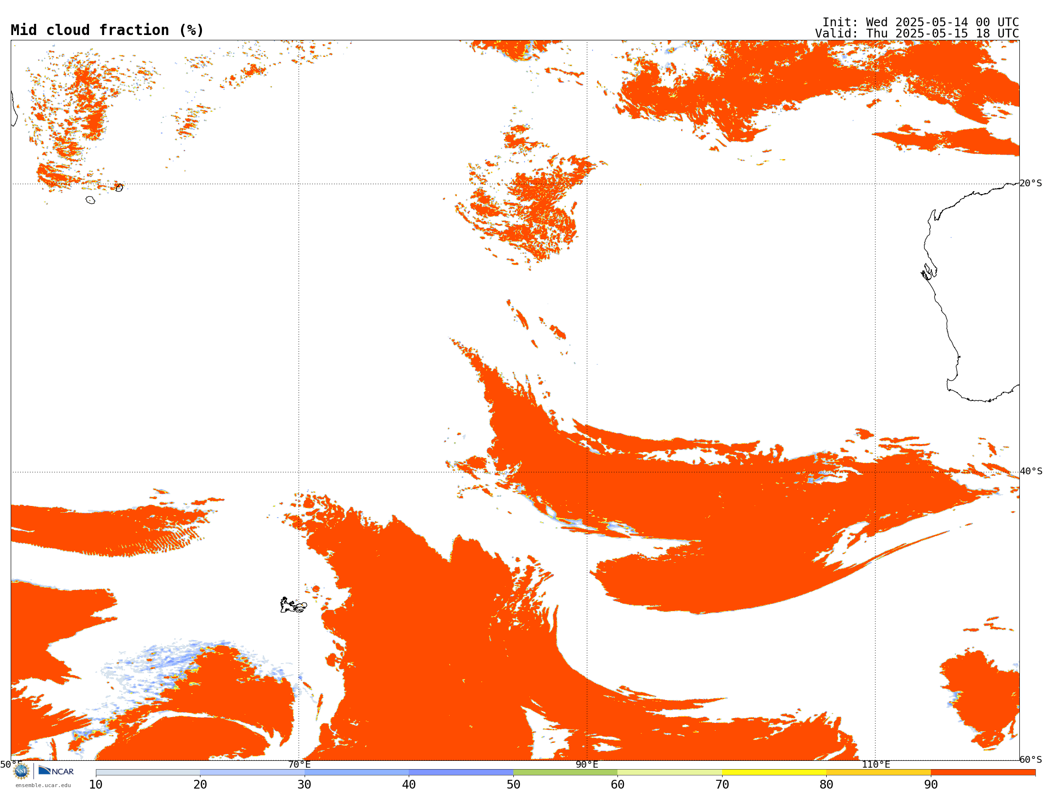
Task: Click the orange-red 90+ colorbar segment
Action: click(983, 773)
